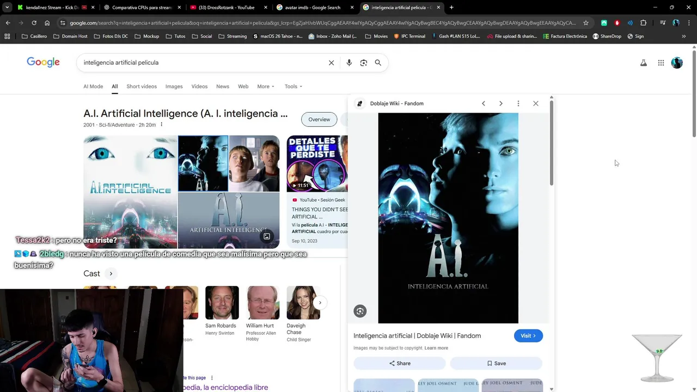Open the ShareDrop bookmark
The image size is (697, 392).
(x=607, y=36)
